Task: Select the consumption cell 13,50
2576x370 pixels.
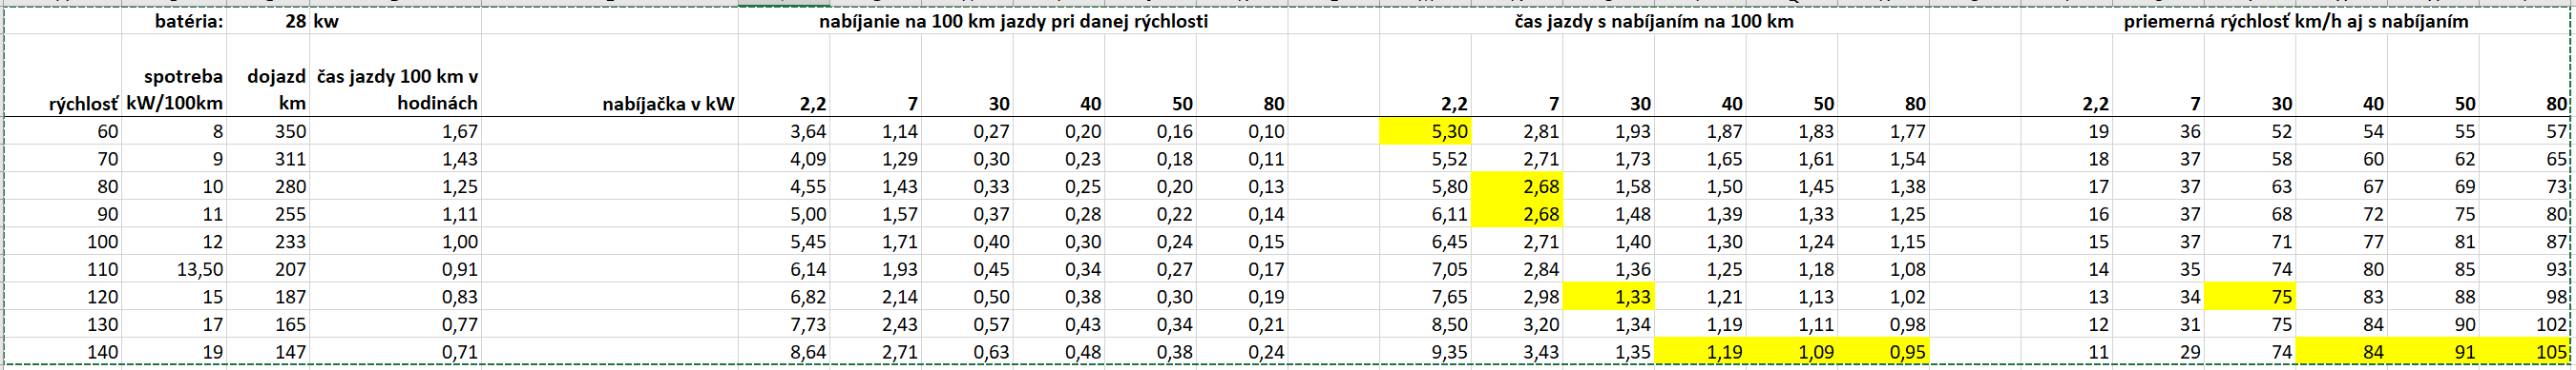Action: 174,269
